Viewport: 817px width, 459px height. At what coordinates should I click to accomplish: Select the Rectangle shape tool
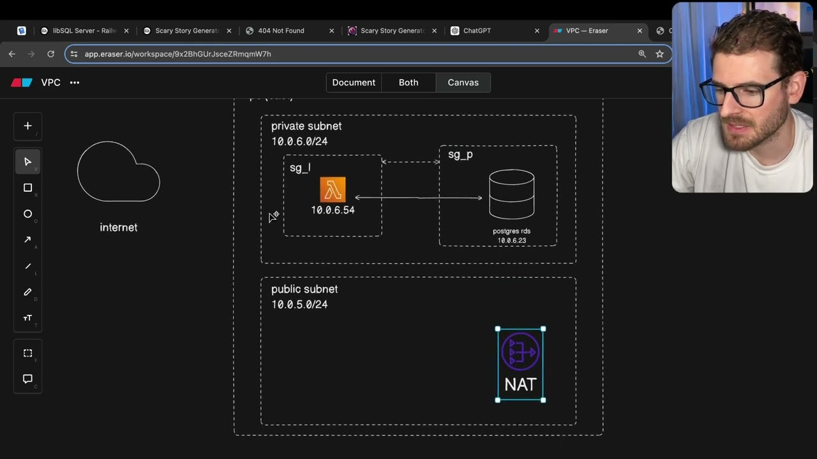click(27, 188)
